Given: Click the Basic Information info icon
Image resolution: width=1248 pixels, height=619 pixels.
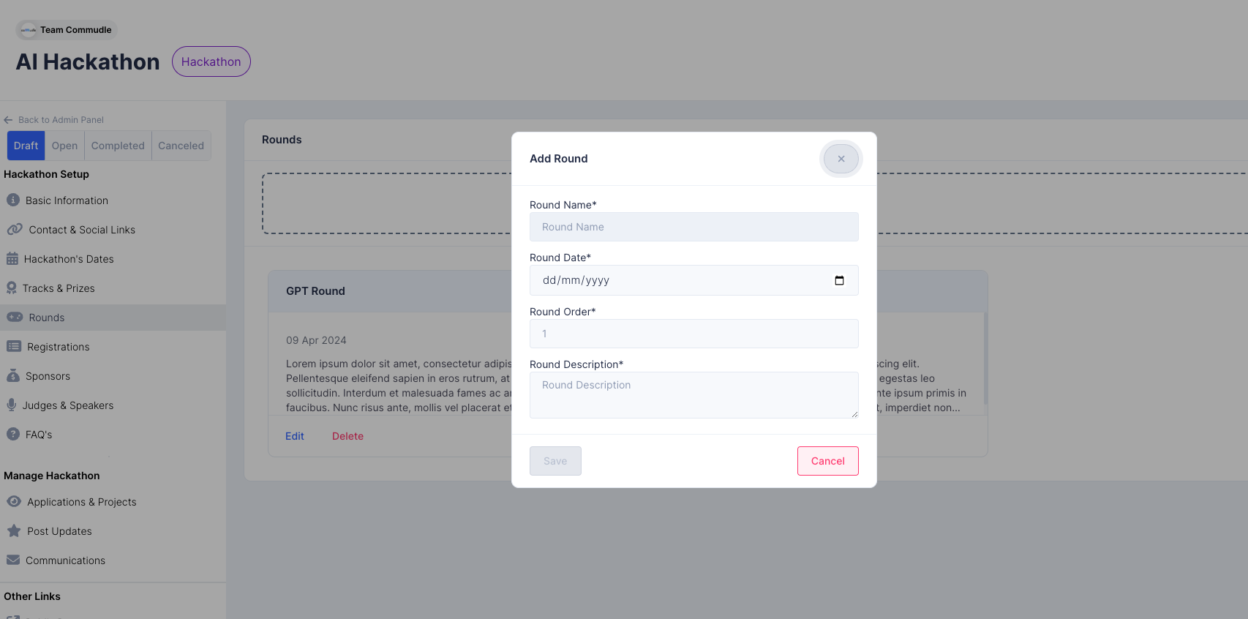Looking at the screenshot, I should pyautogui.click(x=13, y=200).
